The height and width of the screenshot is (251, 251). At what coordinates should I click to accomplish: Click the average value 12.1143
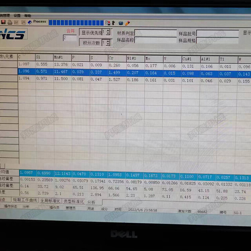63,173
